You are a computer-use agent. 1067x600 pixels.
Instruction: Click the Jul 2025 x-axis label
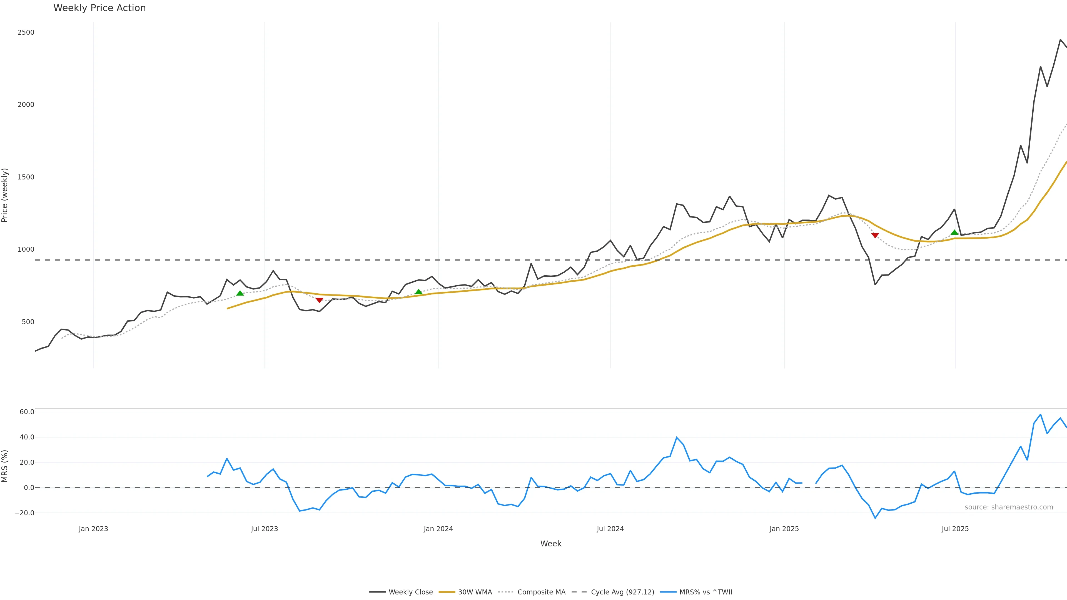pos(955,529)
